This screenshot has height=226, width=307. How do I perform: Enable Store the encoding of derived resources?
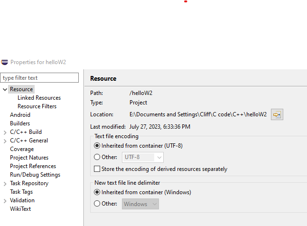pyautogui.click(x=97, y=169)
